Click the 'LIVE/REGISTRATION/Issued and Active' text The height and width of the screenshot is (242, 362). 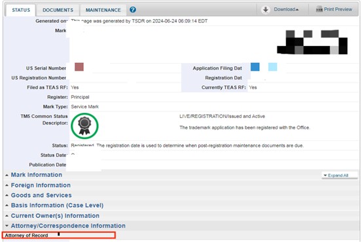point(222,116)
